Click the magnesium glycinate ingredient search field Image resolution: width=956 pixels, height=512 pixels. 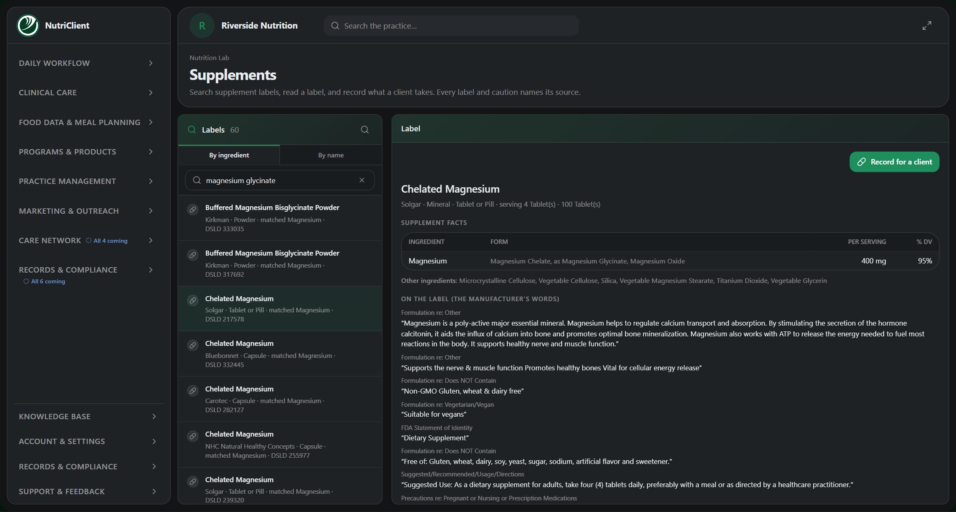click(280, 180)
